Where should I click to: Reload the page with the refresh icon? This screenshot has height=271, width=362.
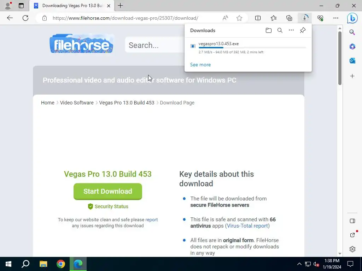tap(25, 18)
